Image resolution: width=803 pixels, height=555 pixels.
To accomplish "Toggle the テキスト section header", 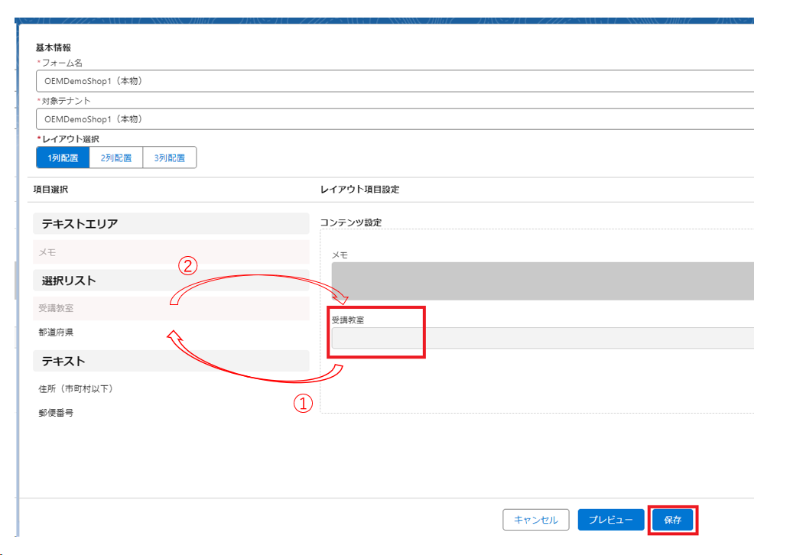I will click(x=171, y=361).
